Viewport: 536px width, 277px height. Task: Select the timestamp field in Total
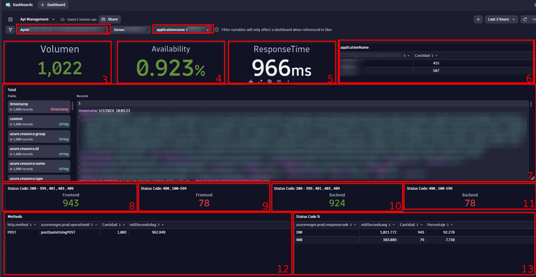point(39,106)
